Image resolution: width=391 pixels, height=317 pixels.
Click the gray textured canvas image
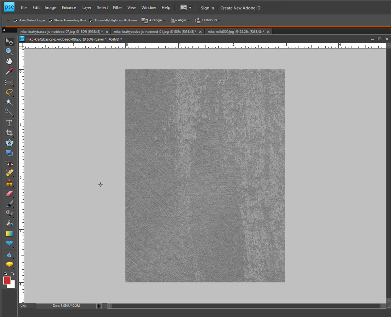point(205,176)
